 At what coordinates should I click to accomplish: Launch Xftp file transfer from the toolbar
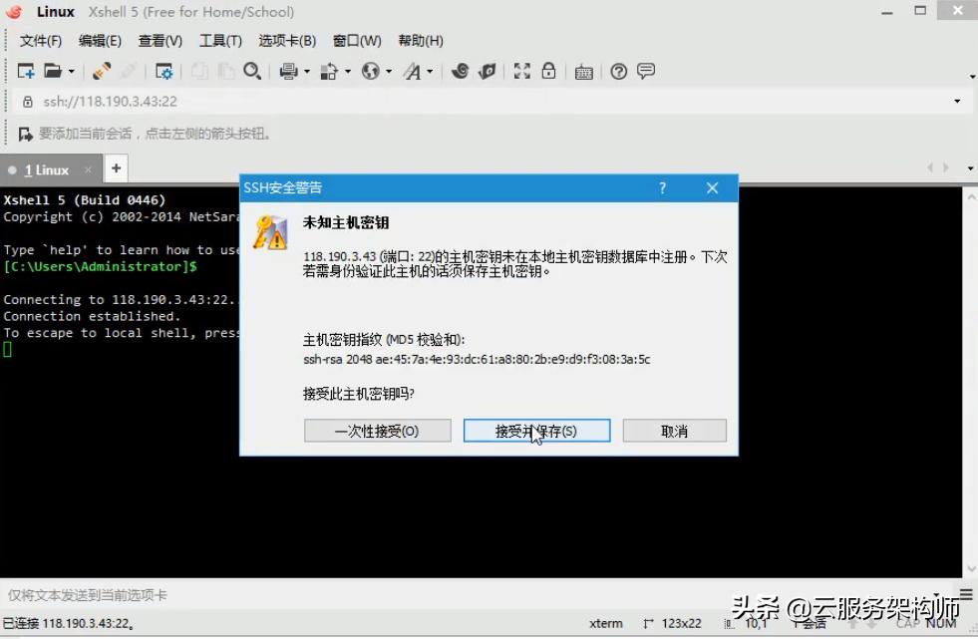click(488, 71)
